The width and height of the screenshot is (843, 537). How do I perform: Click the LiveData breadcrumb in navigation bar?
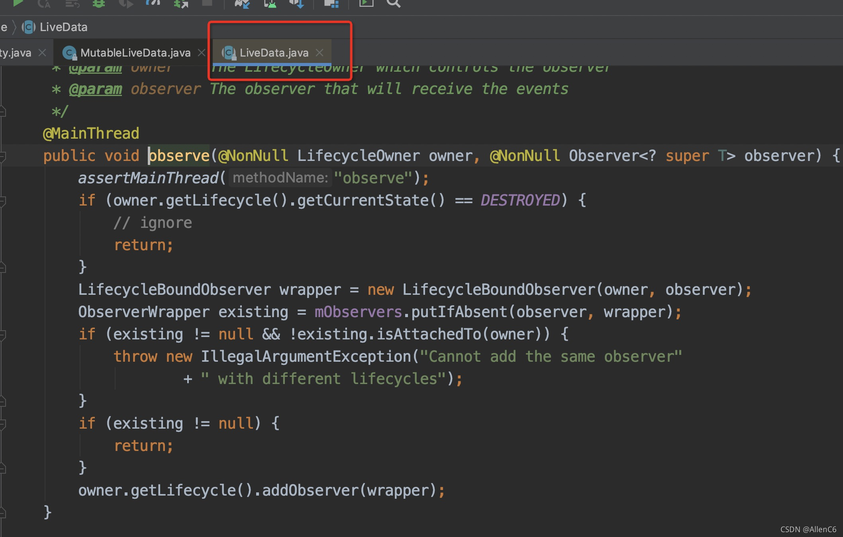coord(63,27)
